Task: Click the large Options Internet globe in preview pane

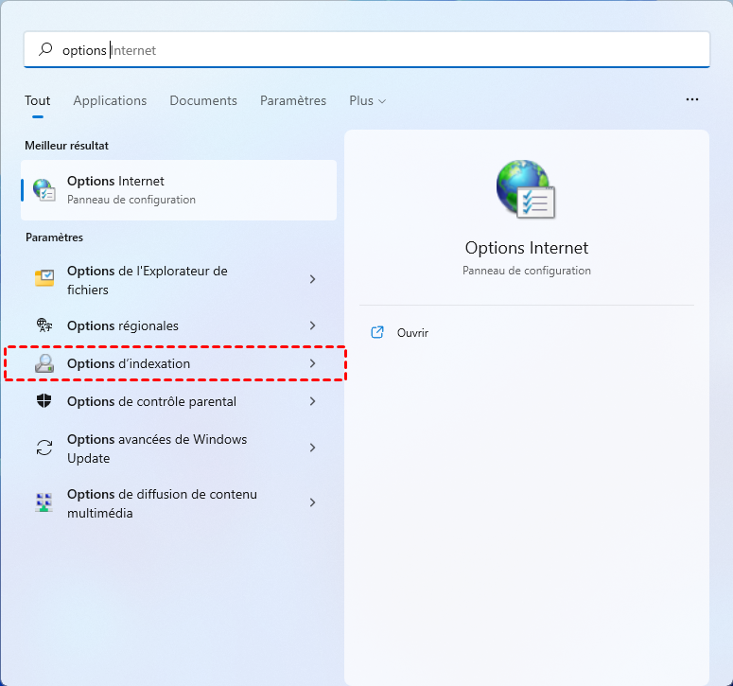Action: point(526,189)
